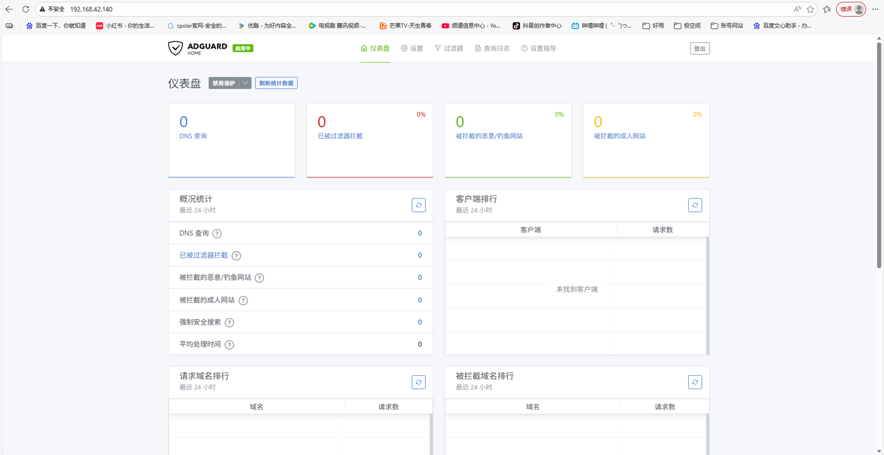Viewport: 884px width, 455px height.
Task: Show help for 被拦截的成人网站 statistics row
Action: click(x=243, y=300)
